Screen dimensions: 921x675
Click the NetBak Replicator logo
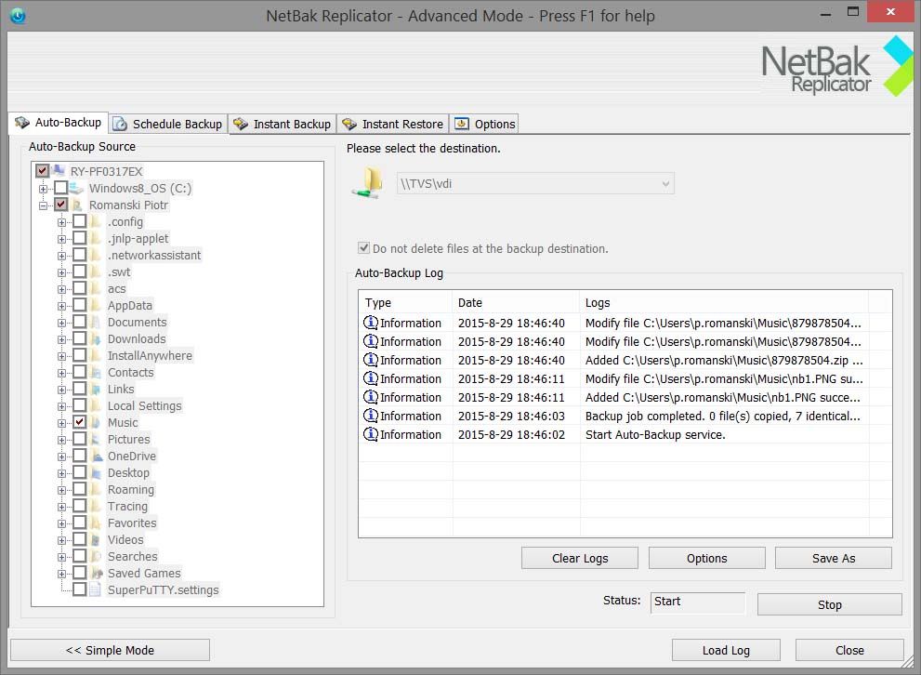tap(835, 67)
